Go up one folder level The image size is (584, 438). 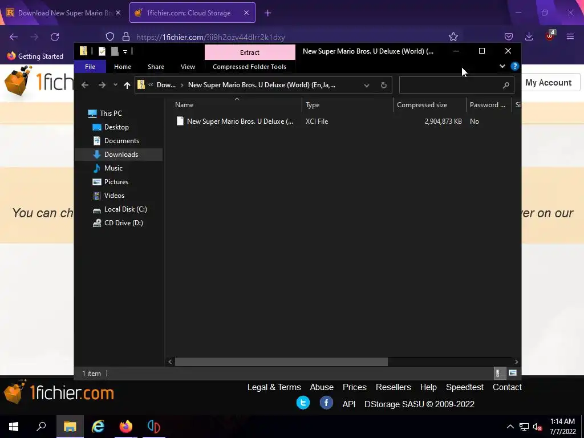pos(127,86)
